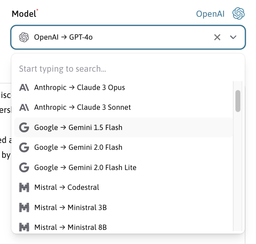Click the model list scrollbar thumb
The height and width of the screenshot is (244, 256).
238,101
